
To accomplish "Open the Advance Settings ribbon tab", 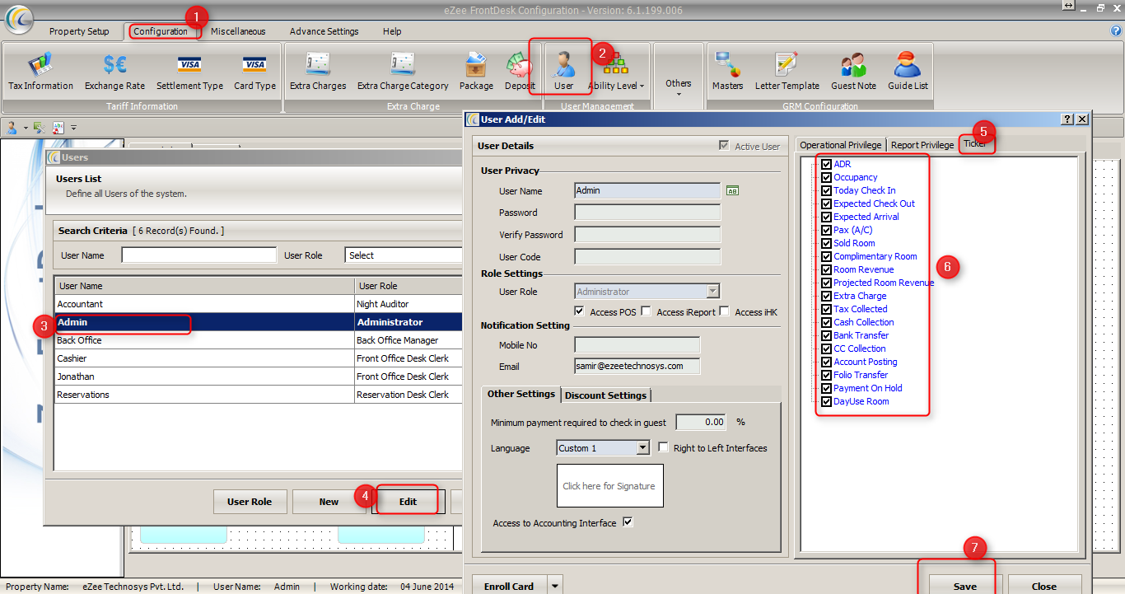I will [x=324, y=31].
